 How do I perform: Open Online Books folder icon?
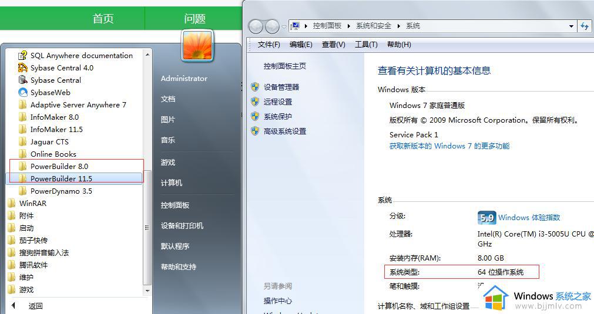pyautogui.click(x=23, y=154)
